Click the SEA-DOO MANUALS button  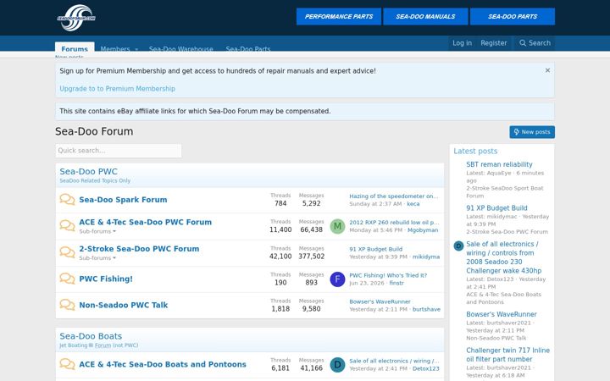point(425,16)
